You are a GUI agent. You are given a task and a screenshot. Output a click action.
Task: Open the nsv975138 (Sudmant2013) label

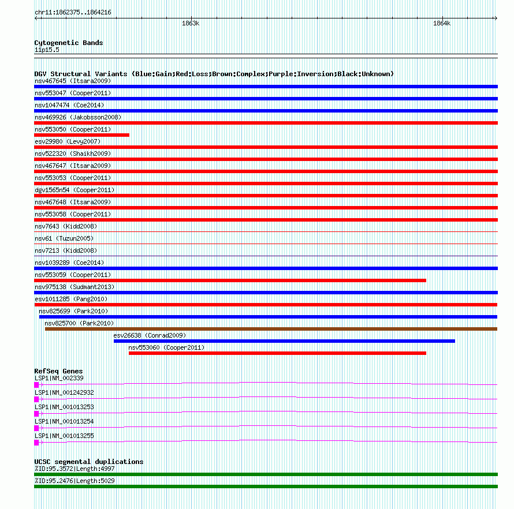click(x=75, y=287)
